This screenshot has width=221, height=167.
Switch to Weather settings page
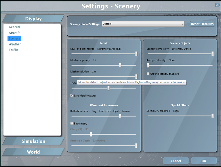(x=15, y=44)
